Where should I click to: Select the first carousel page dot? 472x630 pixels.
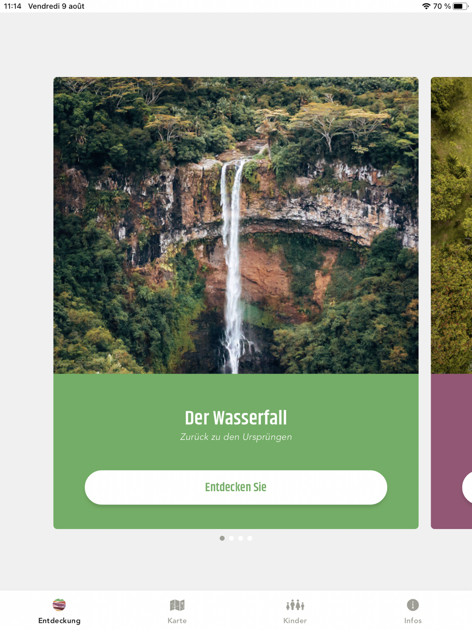pyautogui.click(x=222, y=538)
